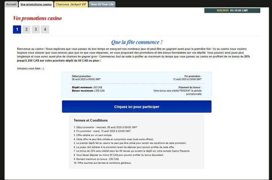Click the Termes et Conditions heading
This screenshot has height=180, width=272.
[x=91, y=120]
